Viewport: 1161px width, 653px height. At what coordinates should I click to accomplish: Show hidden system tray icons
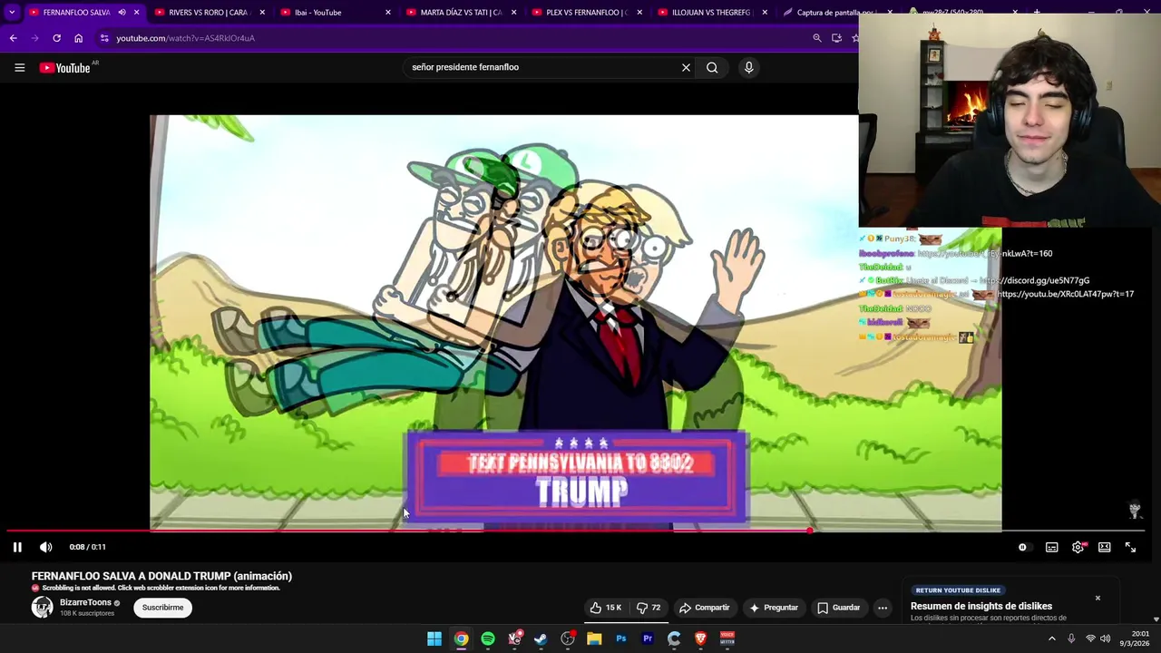(1052, 638)
